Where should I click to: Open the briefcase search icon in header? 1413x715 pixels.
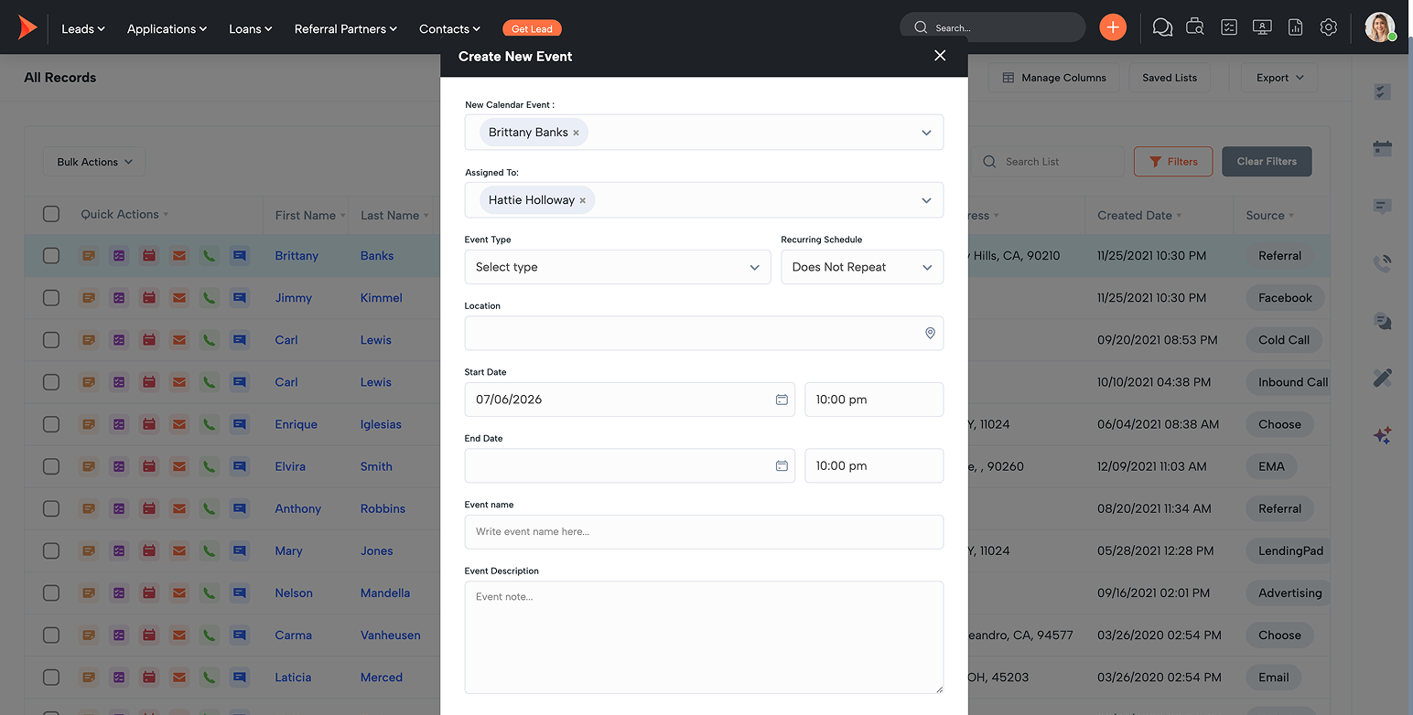pyautogui.click(x=1194, y=27)
